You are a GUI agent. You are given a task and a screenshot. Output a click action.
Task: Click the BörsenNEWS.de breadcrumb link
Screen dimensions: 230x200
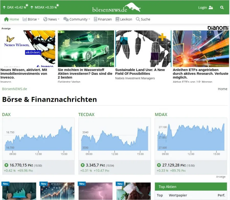15,89
